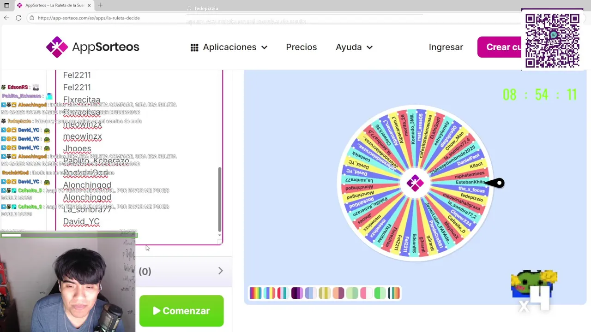Click the AppSorteos logo at wheel center
591x332 pixels.
tap(415, 183)
